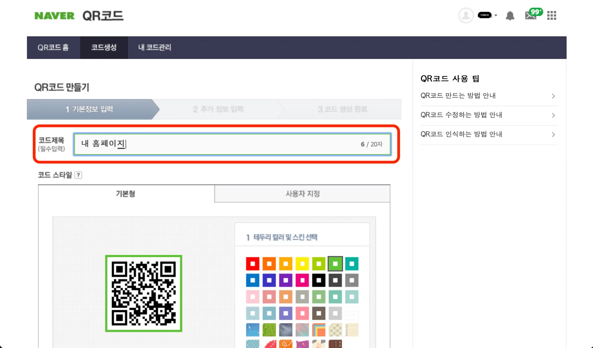Choose the blue sky skin
593x348 pixels.
coord(253,330)
